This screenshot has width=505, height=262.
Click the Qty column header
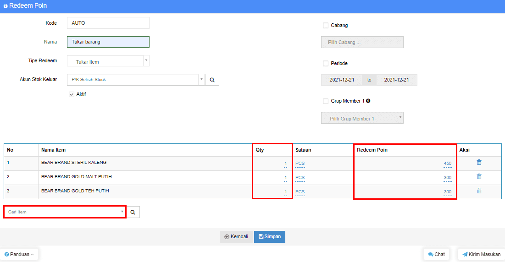point(260,150)
